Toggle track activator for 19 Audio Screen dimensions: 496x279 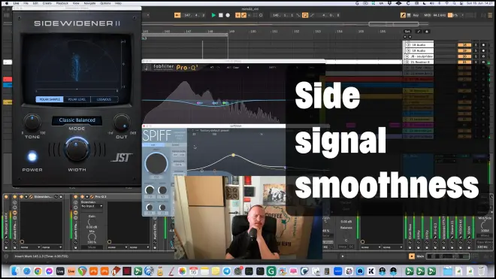click(x=464, y=50)
